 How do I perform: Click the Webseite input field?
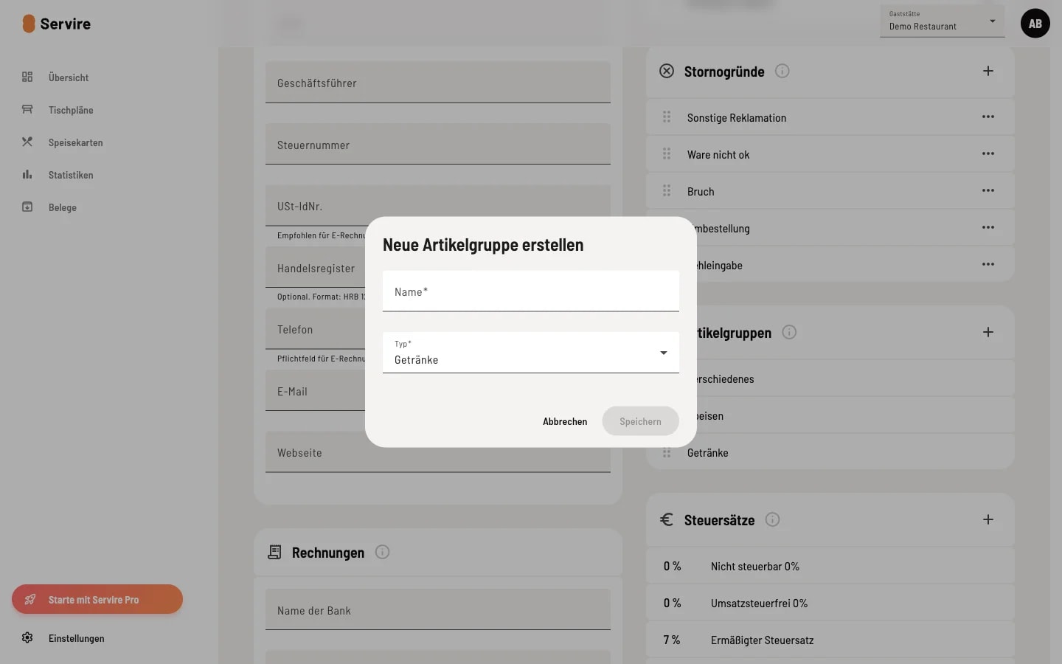(438, 452)
